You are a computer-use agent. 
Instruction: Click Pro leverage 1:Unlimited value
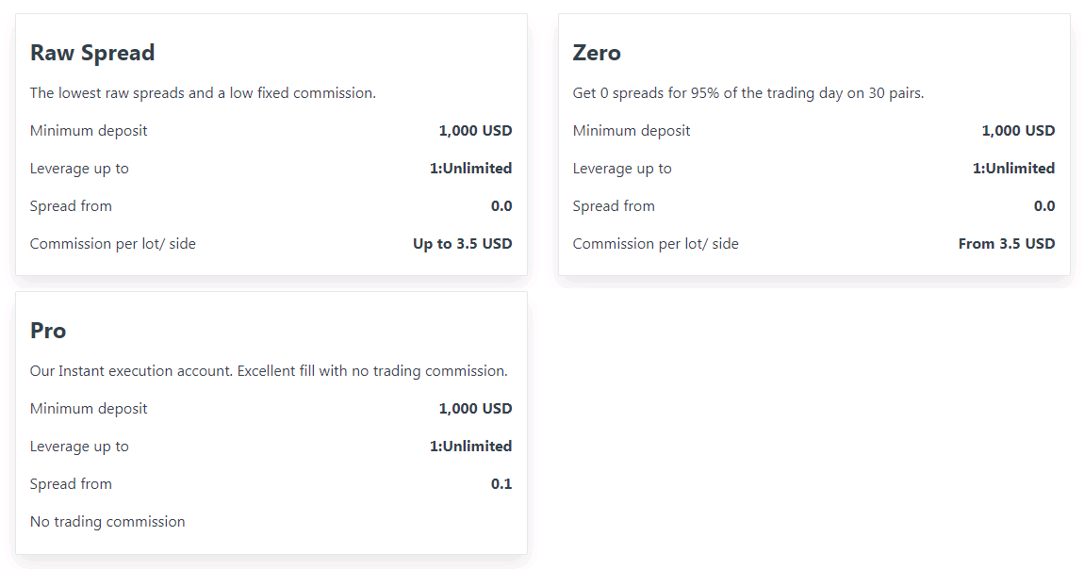click(470, 447)
